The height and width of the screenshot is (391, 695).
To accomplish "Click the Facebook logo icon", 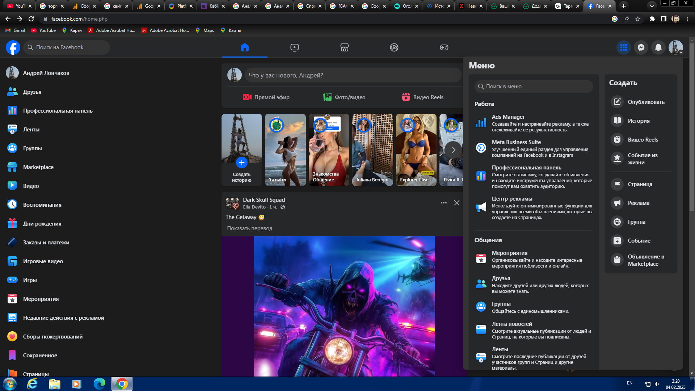I will tap(13, 47).
